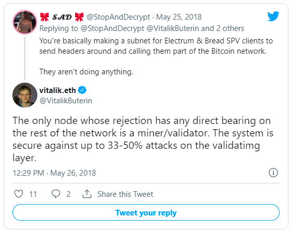Image resolution: width=291 pixels, height=232 pixels.
Task: Like the tweet with the heart icon
Action: coord(19,194)
